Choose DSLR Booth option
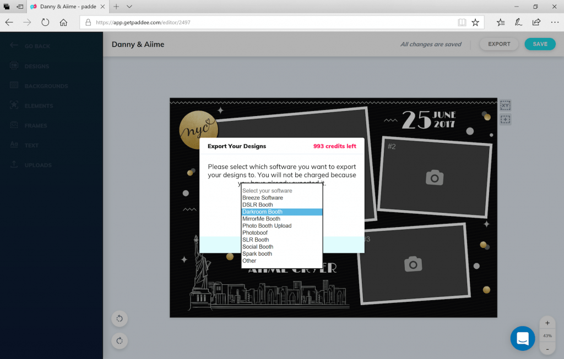Image resolution: width=564 pixels, height=359 pixels. (x=281, y=205)
